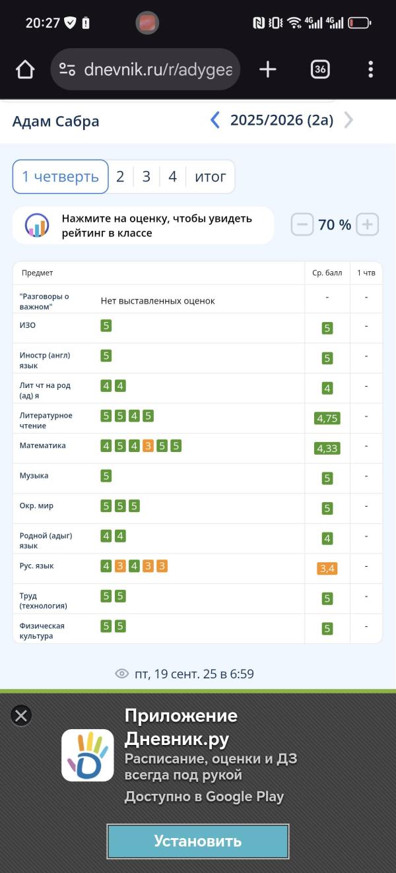Open the browser three-dot menu
The image size is (396, 873).
[x=370, y=69]
